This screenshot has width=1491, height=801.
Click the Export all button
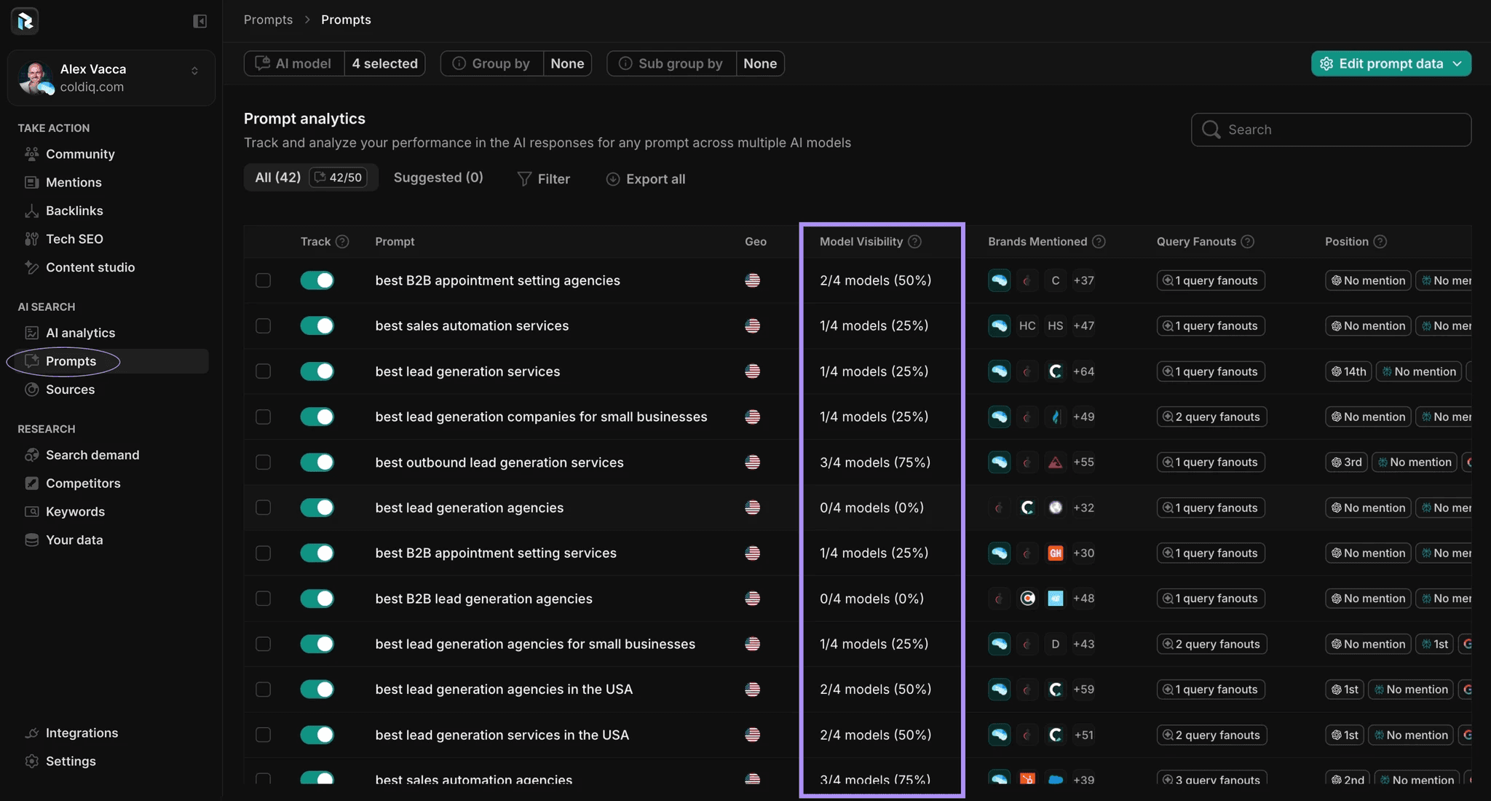tap(646, 179)
